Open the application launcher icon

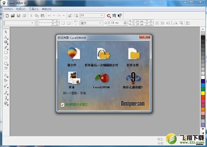(x=109, y=16)
